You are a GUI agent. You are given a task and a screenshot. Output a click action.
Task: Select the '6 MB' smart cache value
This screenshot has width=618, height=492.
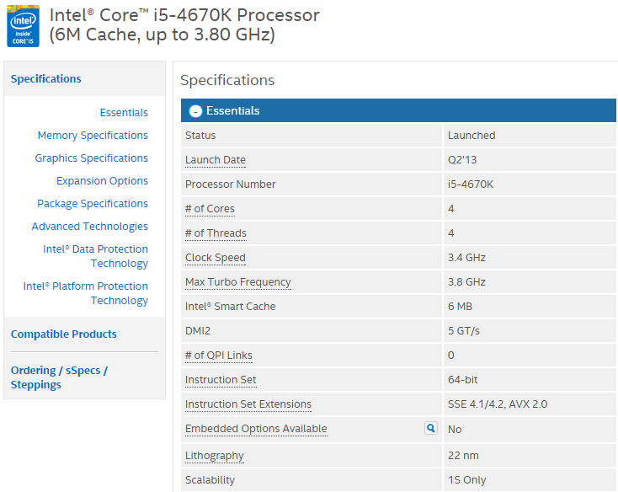point(460,307)
